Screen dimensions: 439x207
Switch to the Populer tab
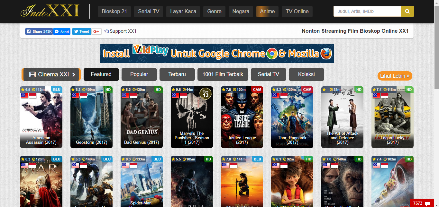click(x=139, y=74)
